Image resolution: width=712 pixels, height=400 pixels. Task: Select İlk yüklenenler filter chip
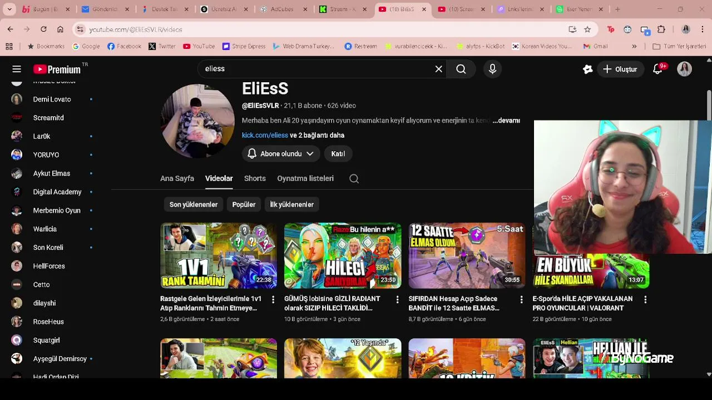tap(291, 204)
